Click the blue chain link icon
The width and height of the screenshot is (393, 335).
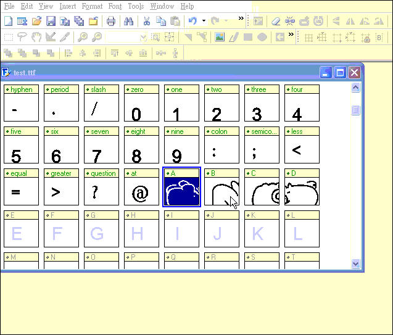[290, 22]
